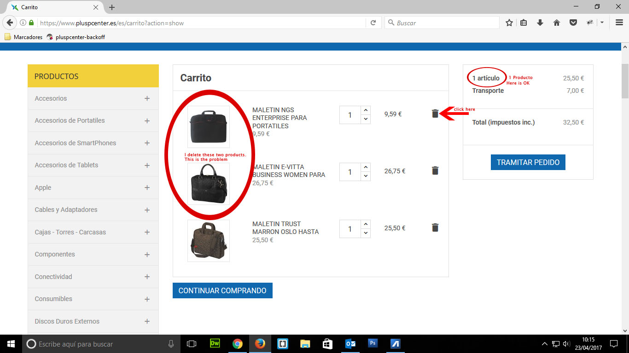Click Cortana microphone icon
Screen dimensions: 629x353
tap(171, 344)
